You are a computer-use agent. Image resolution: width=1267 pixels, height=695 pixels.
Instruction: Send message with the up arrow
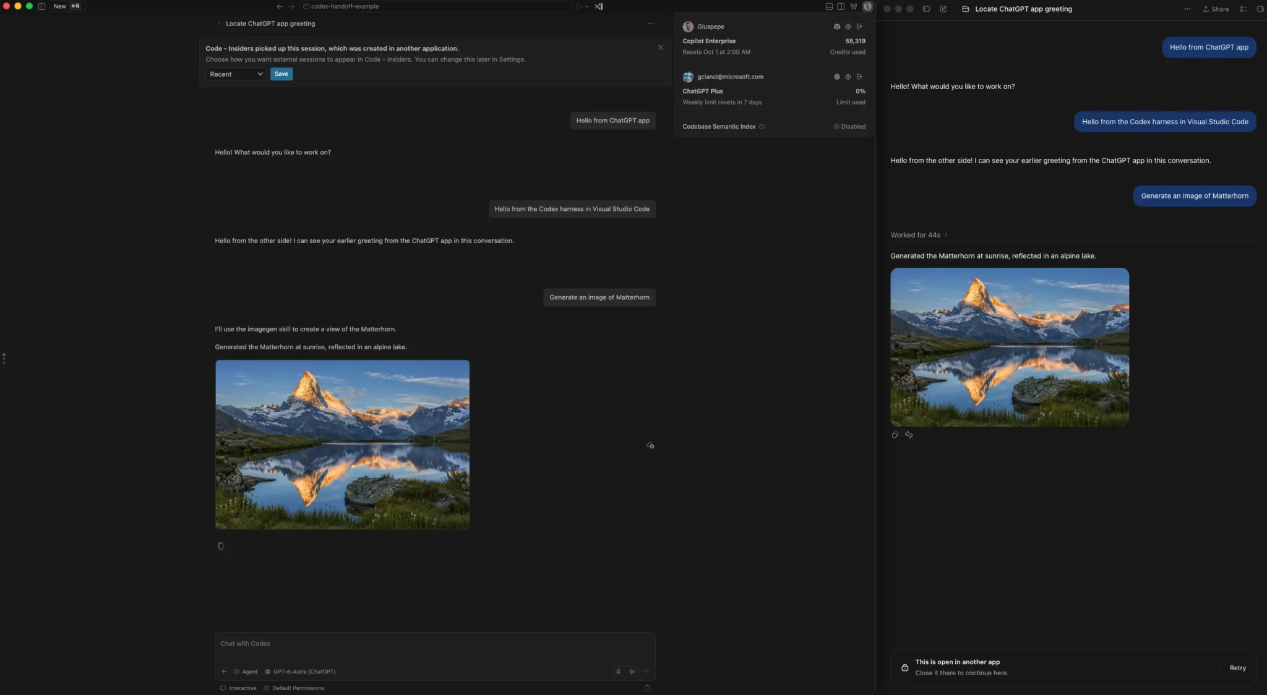pyautogui.click(x=646, y=672)
